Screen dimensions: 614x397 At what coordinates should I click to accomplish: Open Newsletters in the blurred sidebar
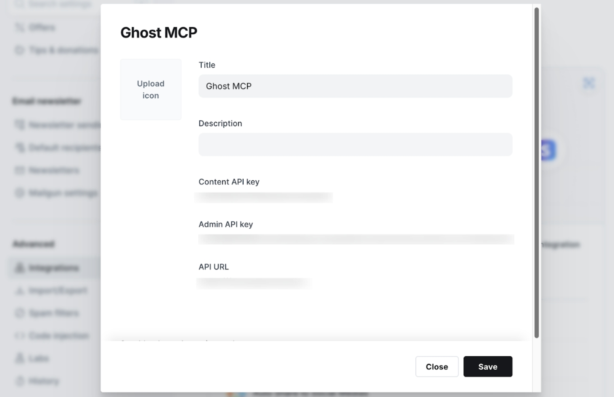[x=54, y=170]
